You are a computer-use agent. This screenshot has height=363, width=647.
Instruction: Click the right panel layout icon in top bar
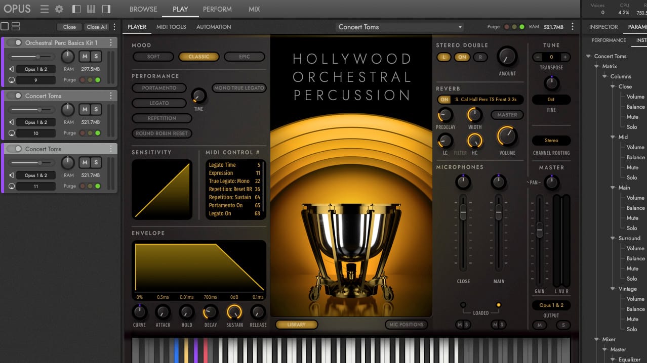click(105, 9)
